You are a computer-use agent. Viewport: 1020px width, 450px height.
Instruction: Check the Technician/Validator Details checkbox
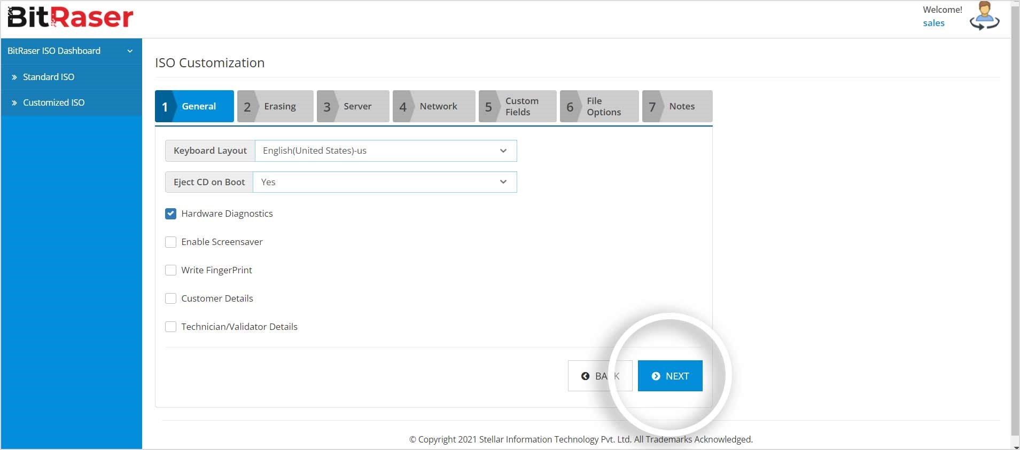click(x=170, y=327)
